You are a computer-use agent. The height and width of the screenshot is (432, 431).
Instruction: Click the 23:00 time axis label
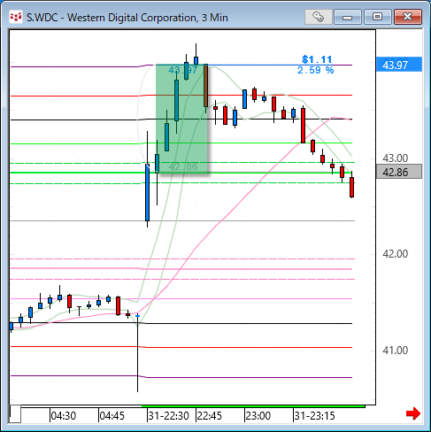tap(258, 416)
